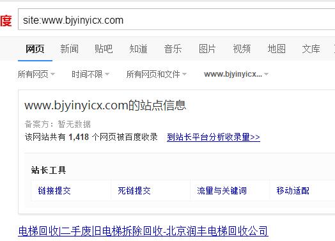Viewport: 335px width, 241px height.
Task: Click the text 备案方: 暂无数据
Action: click(x=58, y=124)
